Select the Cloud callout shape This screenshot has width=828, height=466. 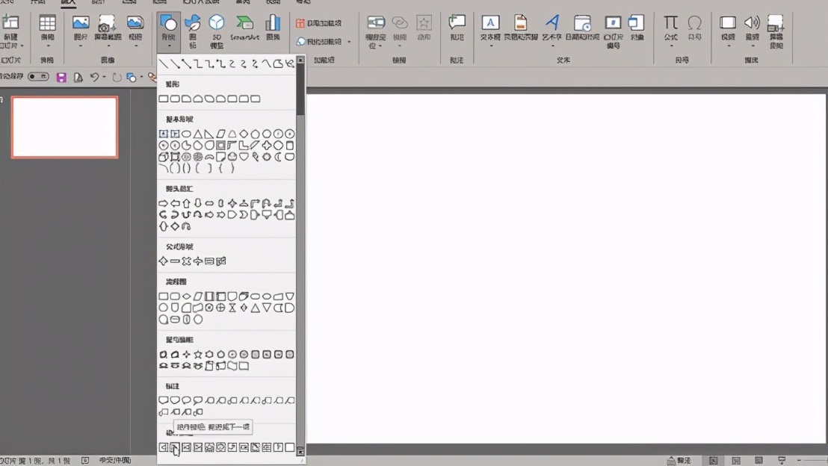coord(197,400)
